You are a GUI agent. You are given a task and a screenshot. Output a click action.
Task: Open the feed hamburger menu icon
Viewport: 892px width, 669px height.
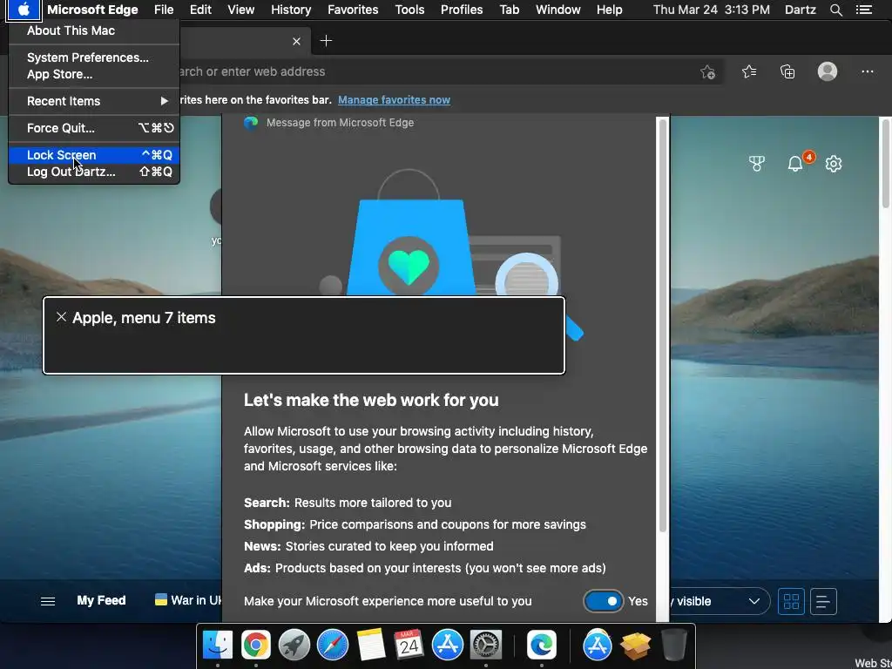tap(48, 601)
